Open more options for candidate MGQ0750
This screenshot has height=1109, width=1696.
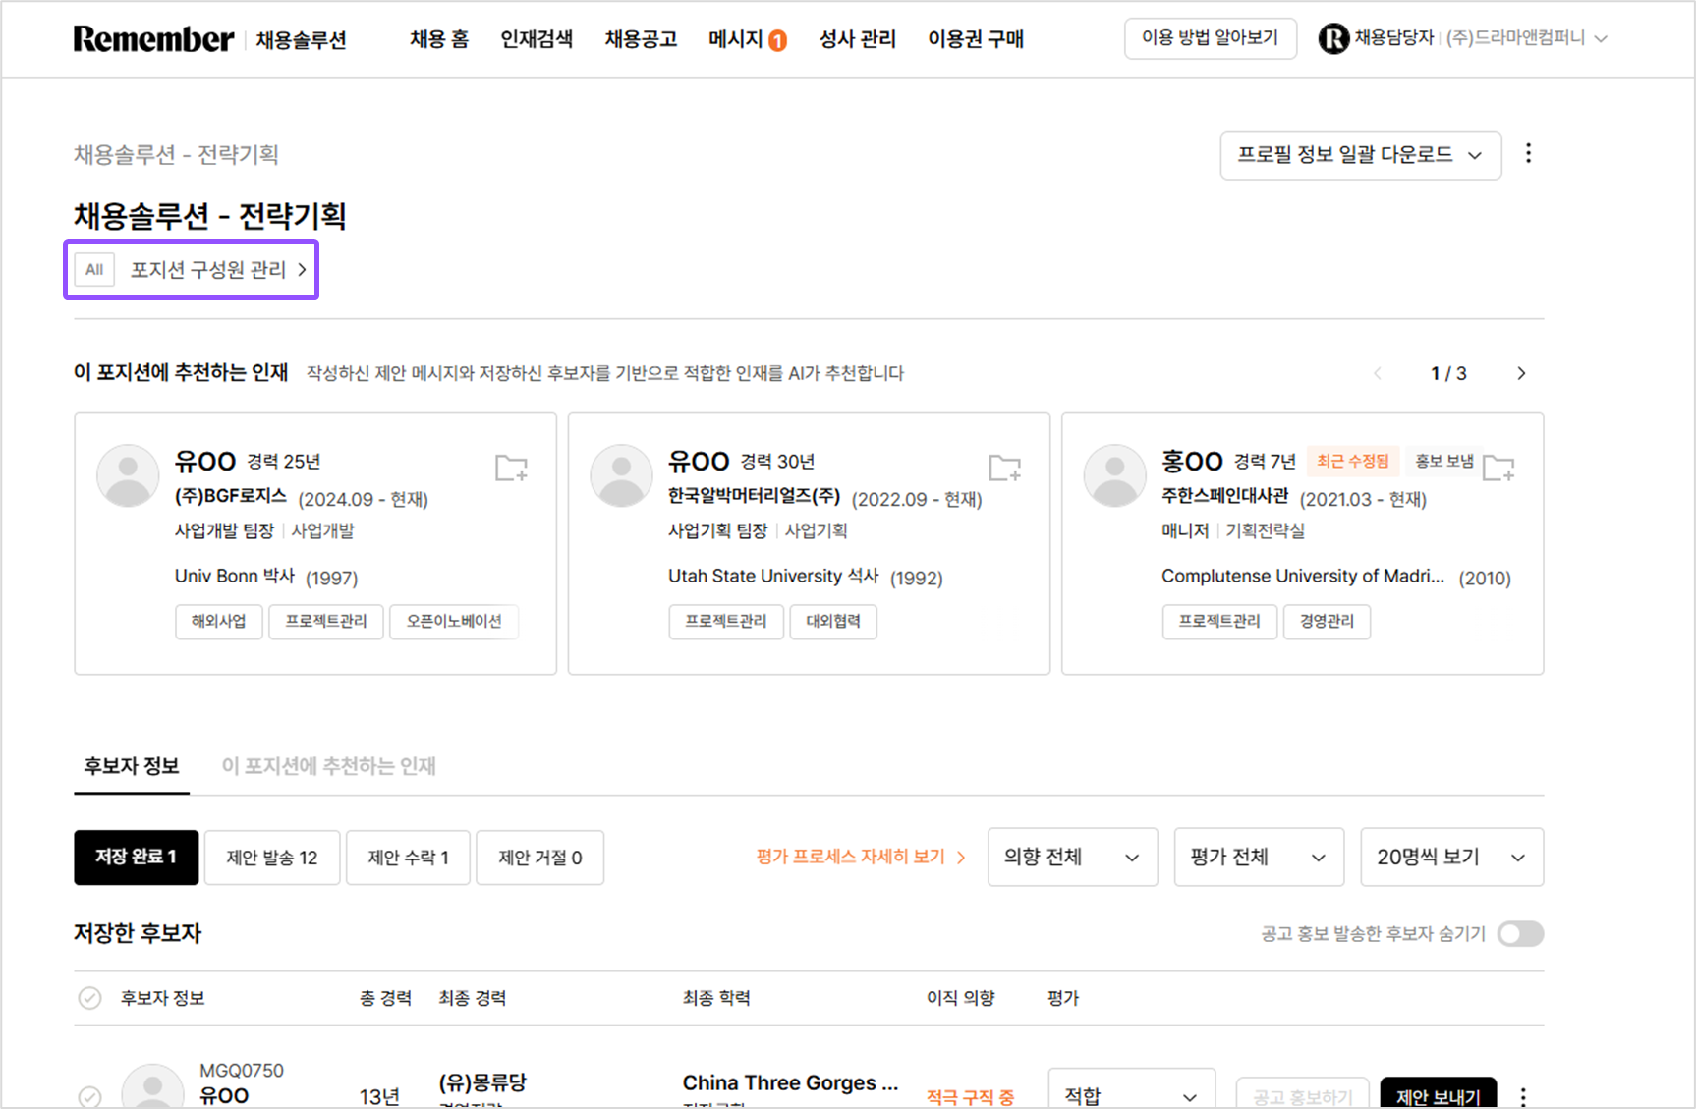(1523, 1096)
